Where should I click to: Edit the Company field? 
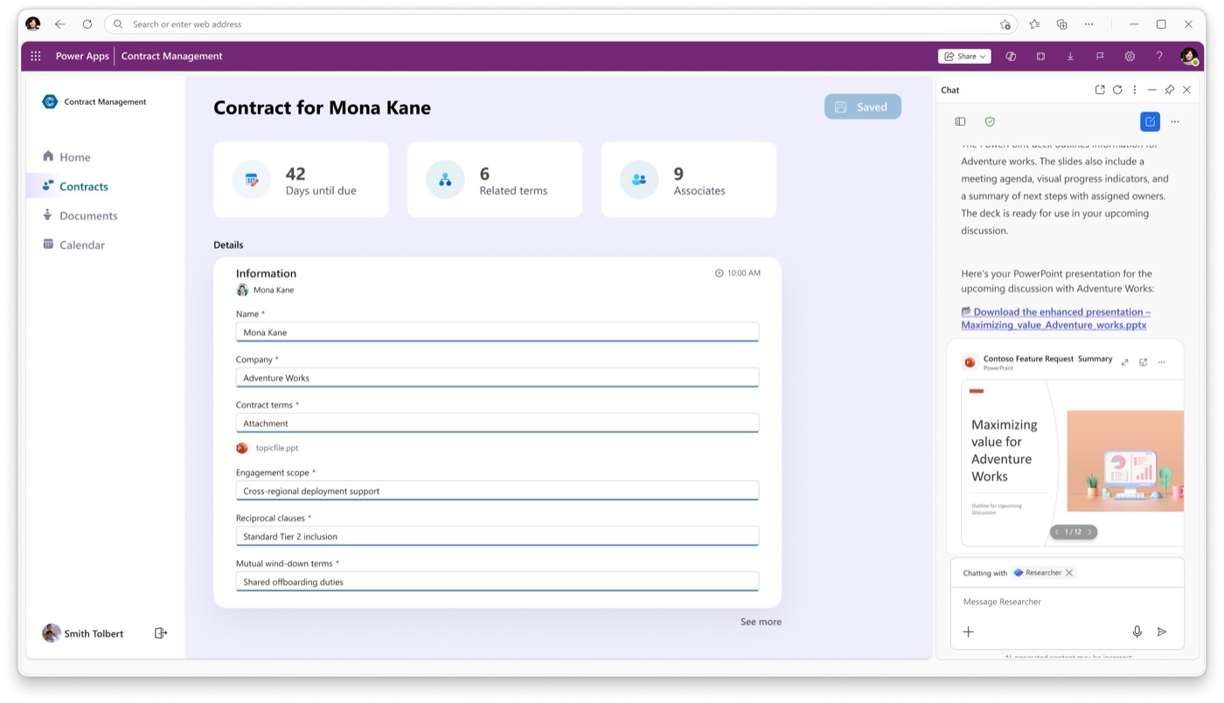[x=497, y=377]
